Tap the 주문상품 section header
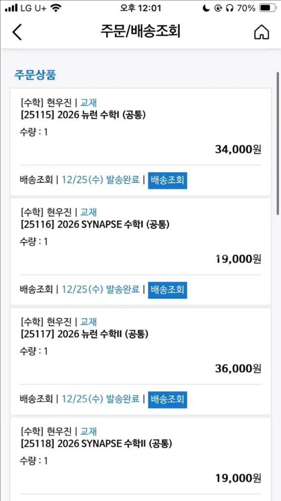Screen dimensions: 281x501 [35, 75]
